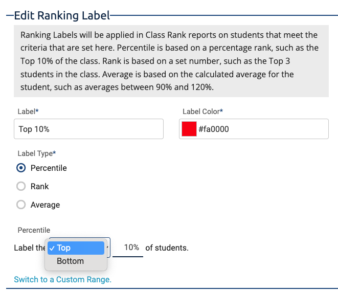Focus the Label field containing Top 10%
The width and height of the screenshot is (338, 291).
click(x=88, y=129)
